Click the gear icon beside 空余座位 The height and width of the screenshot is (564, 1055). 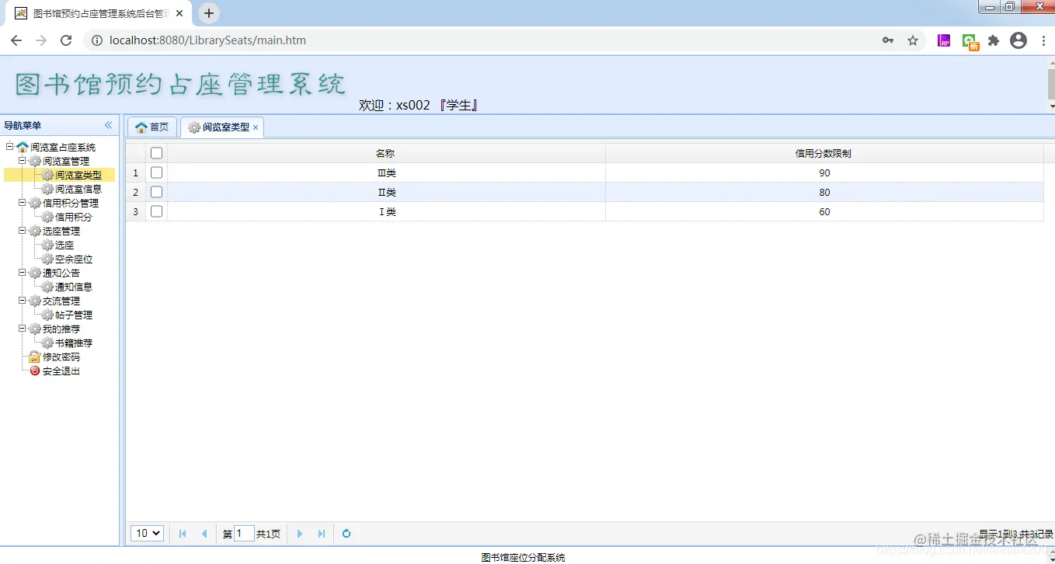(47, 259)
